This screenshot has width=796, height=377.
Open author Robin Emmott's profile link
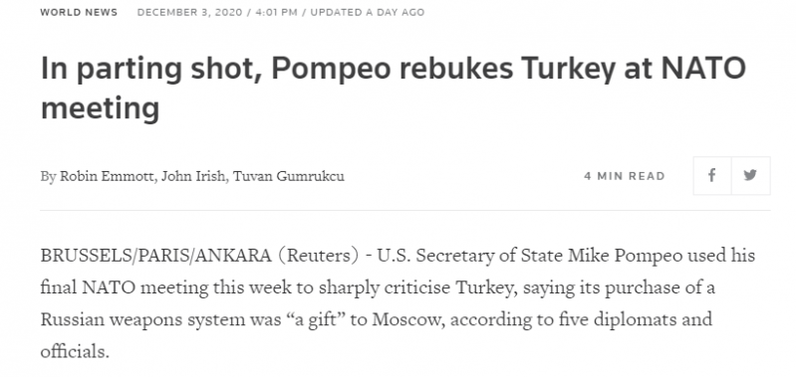[109, 176]
